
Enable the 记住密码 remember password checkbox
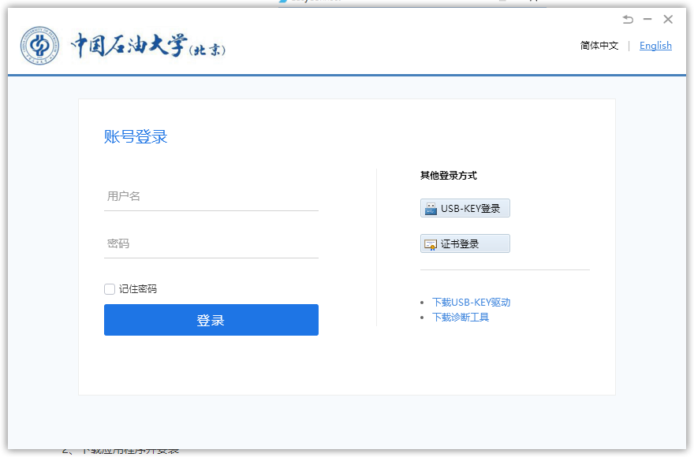click(x=109, y=288)
